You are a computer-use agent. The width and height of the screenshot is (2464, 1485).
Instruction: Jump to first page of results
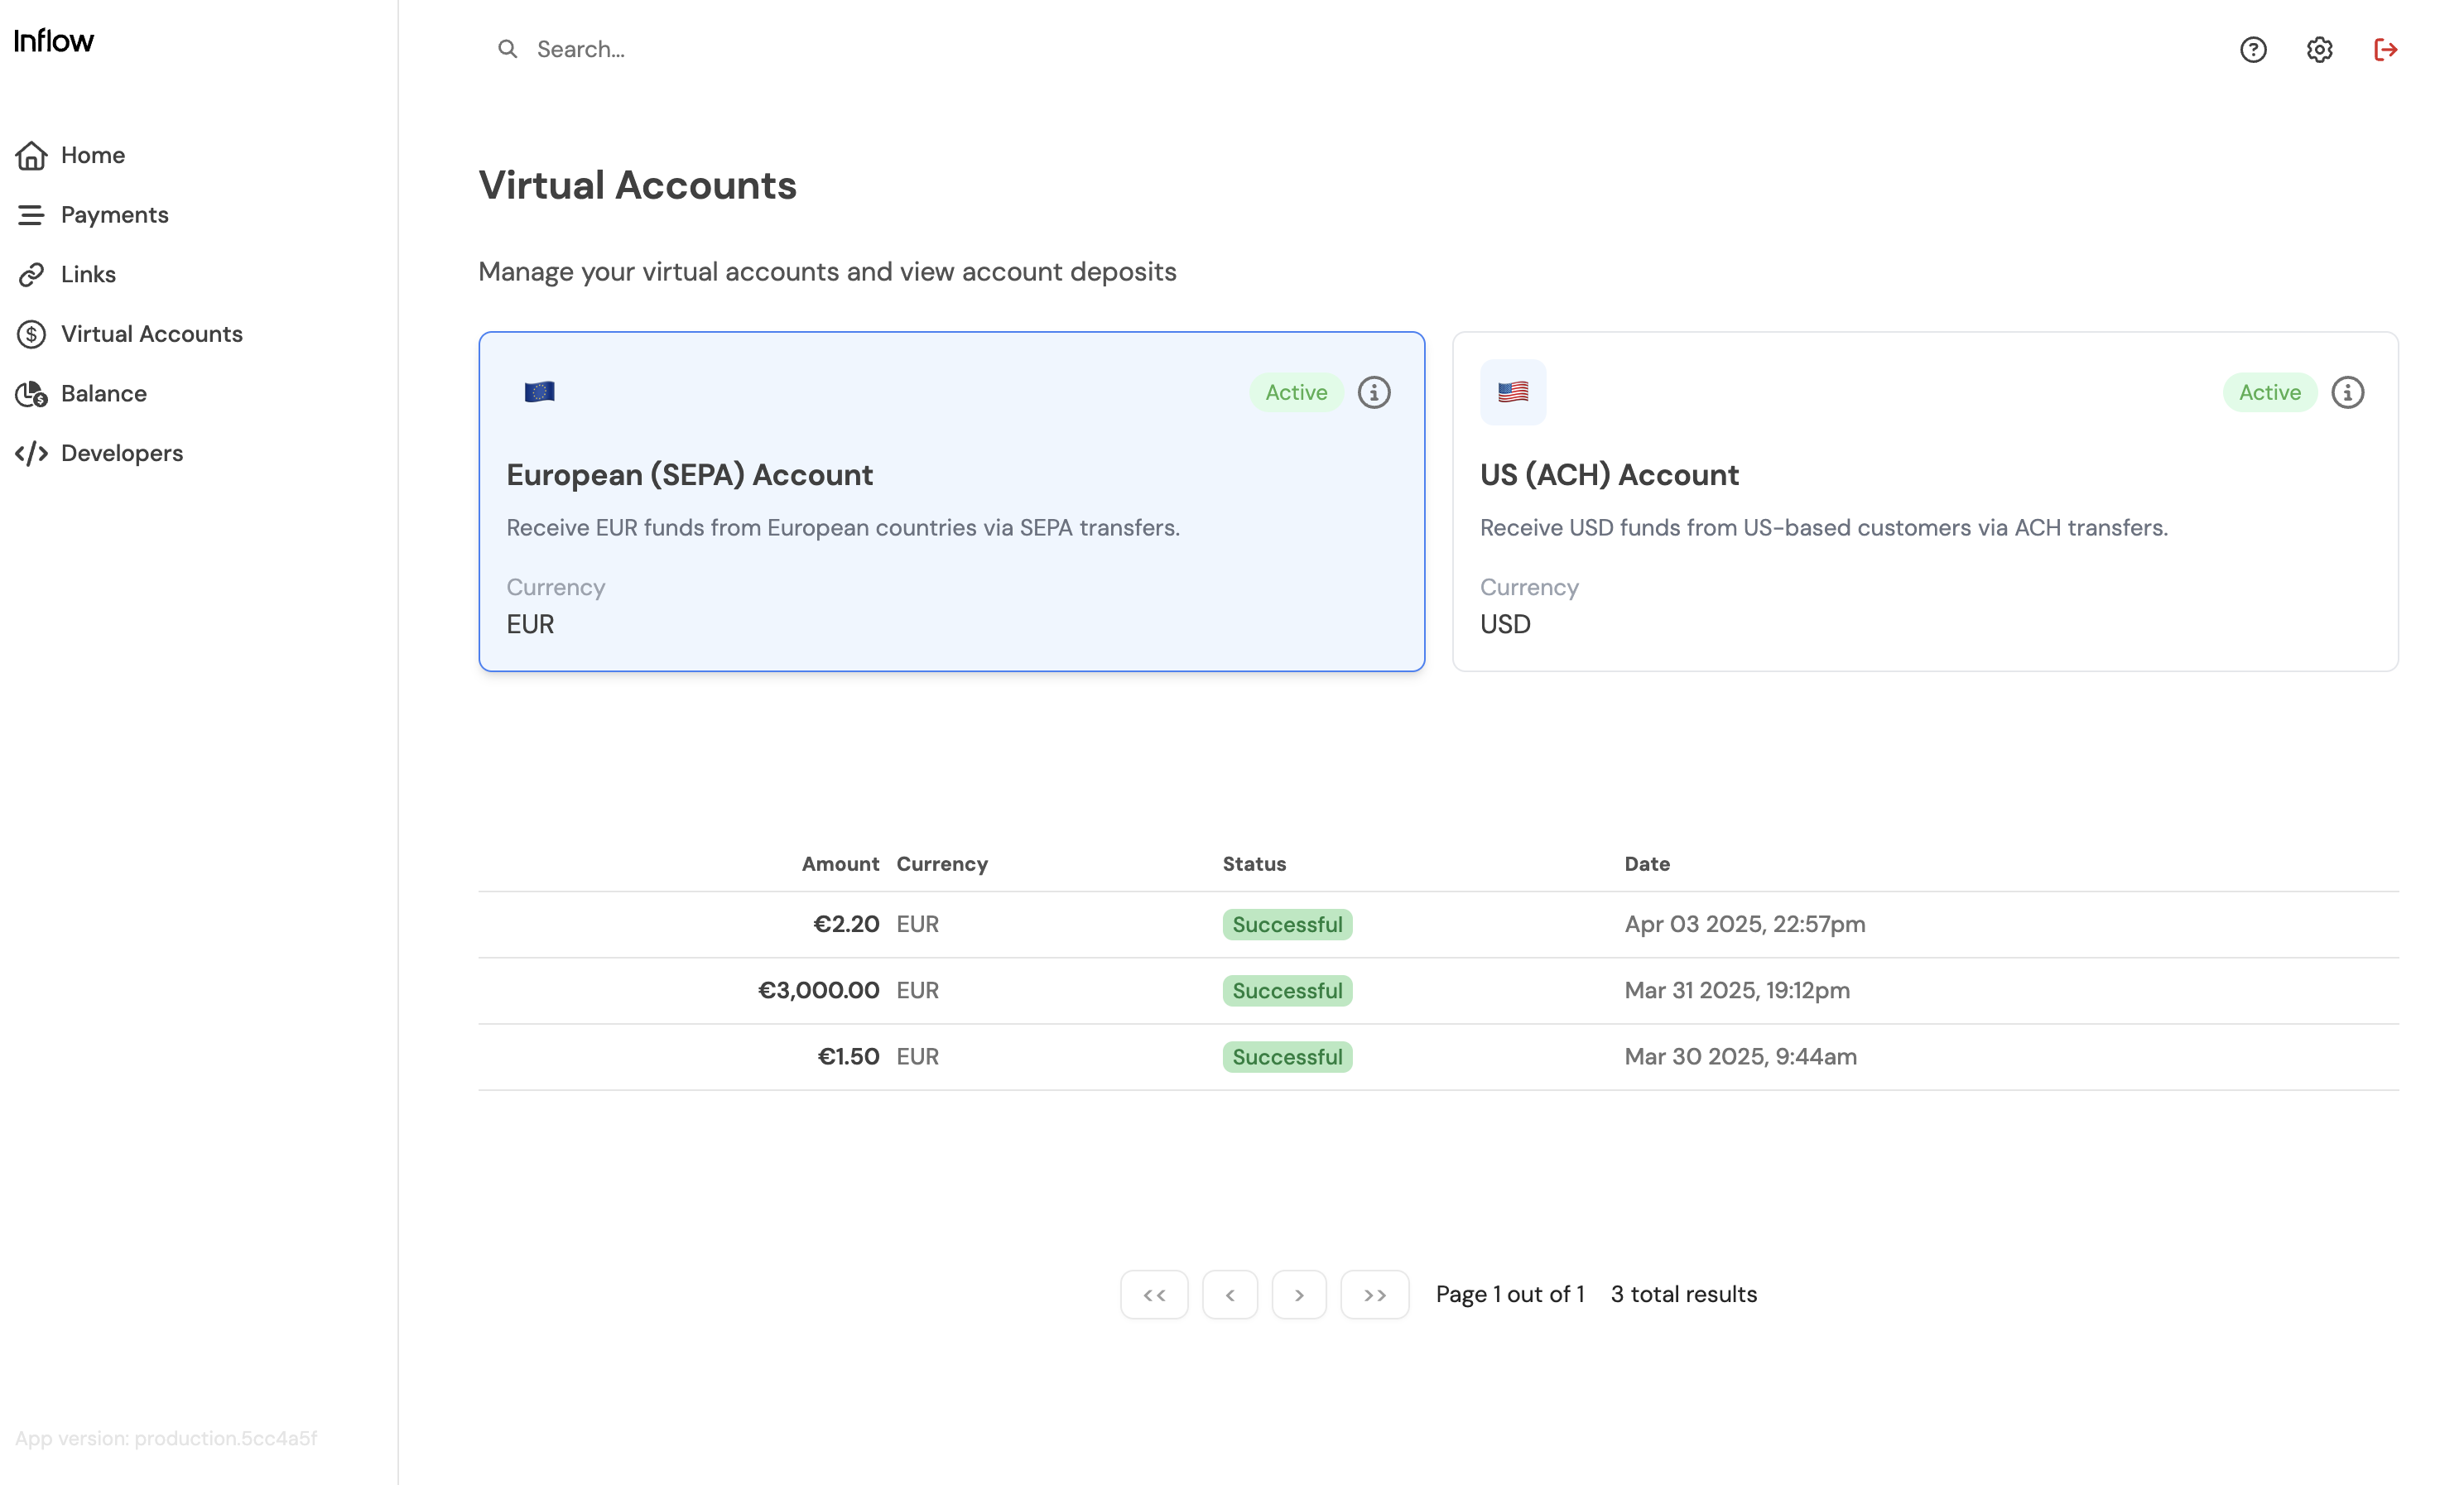[x=1154, y=1294]
